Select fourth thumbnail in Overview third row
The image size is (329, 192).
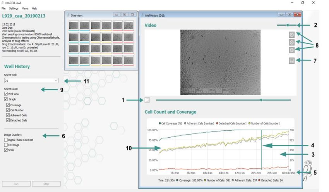106,49
